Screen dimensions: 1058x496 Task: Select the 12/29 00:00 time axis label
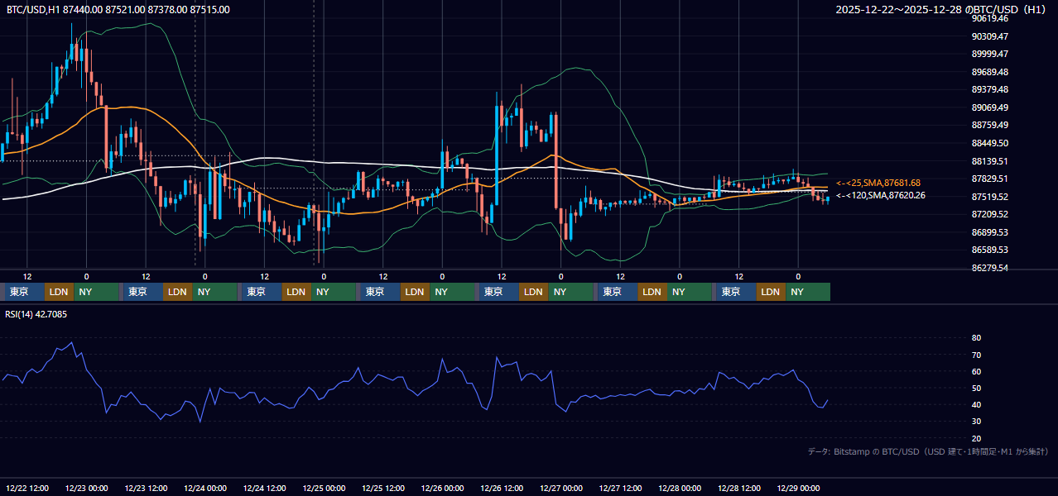click(799, 489)
